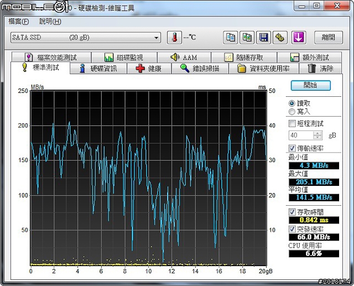Click the thermometer temperature icon
This screenshot has width=354, height=286.
tap(174, 38)
